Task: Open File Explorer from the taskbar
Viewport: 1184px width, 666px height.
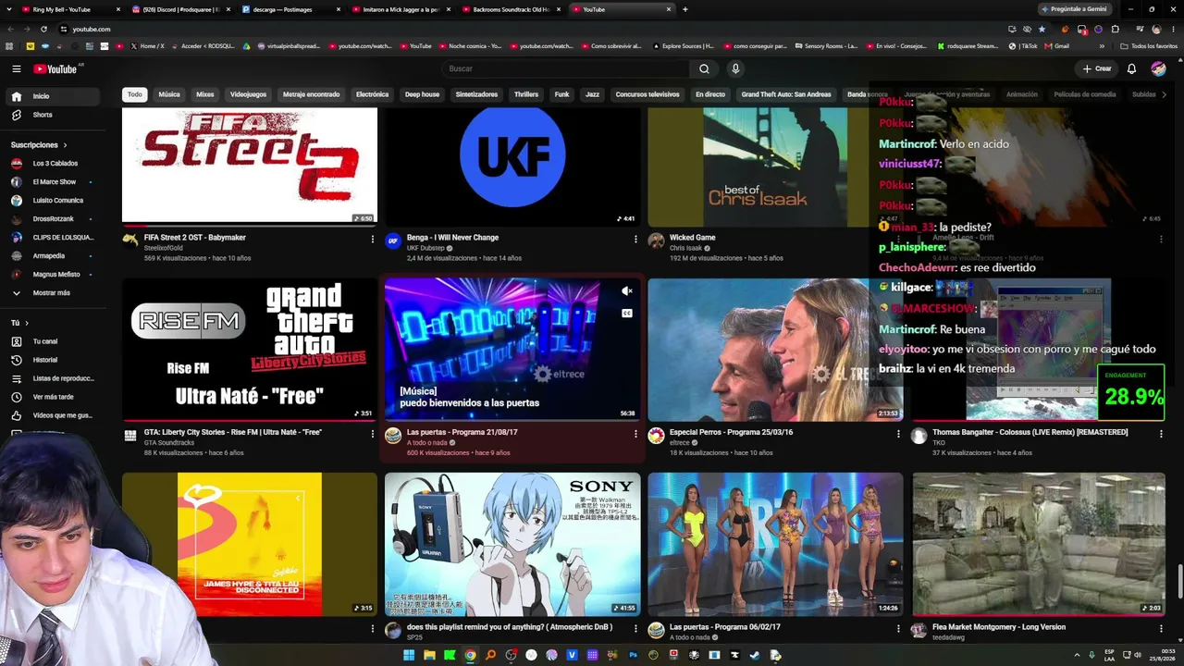Action: 429,655
